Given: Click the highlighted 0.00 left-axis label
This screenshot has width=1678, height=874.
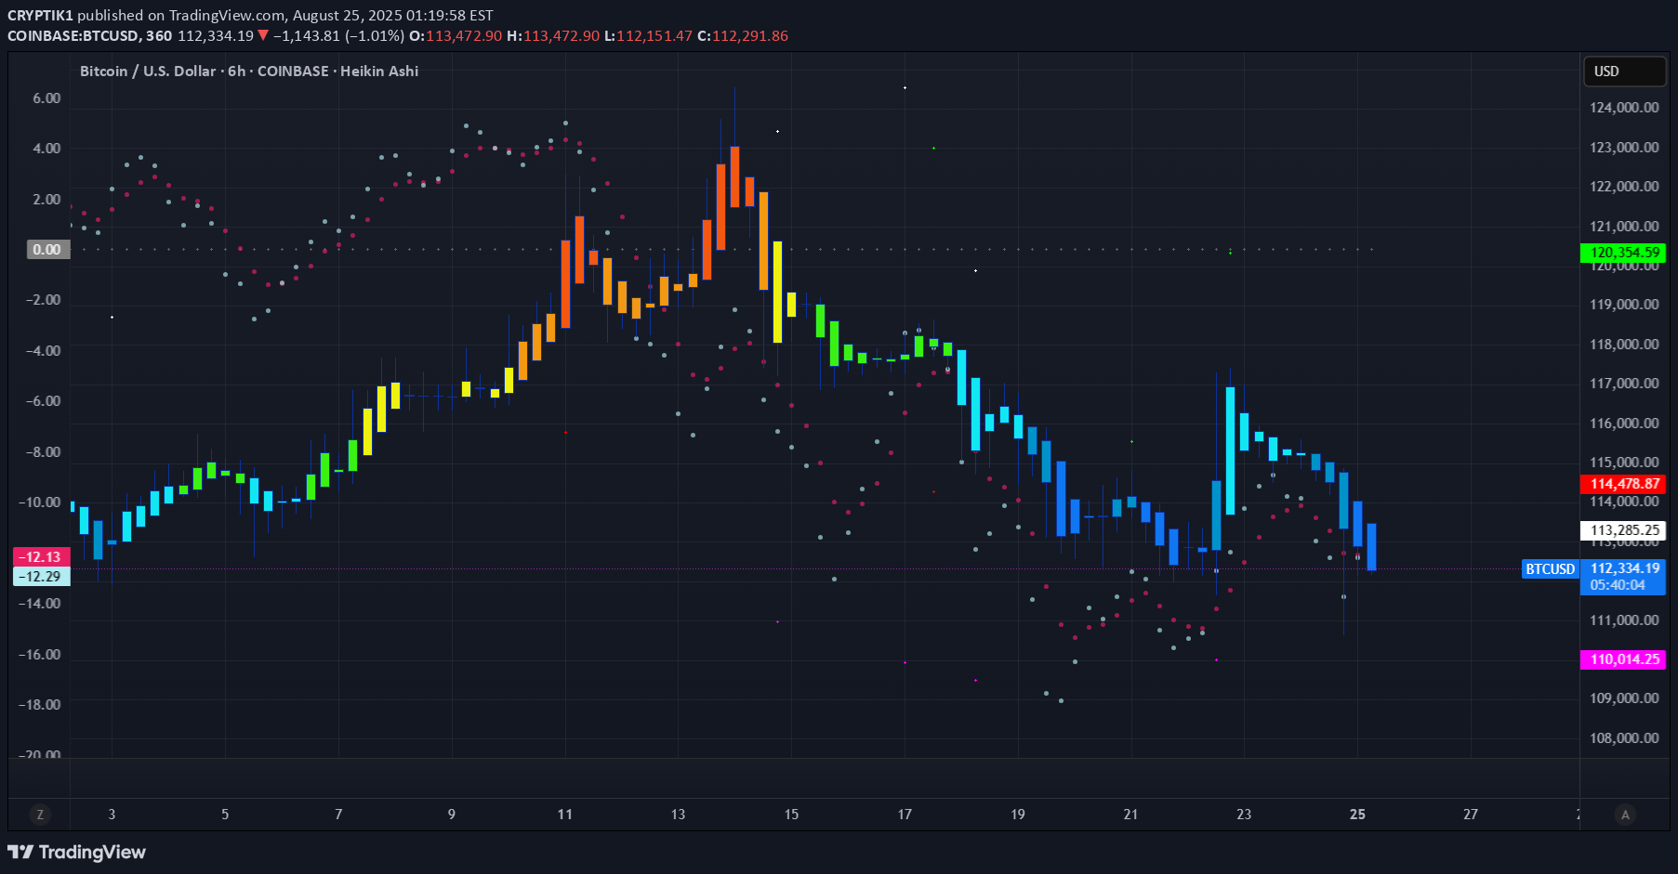Looking at the screenshot, I should [47, 249].
